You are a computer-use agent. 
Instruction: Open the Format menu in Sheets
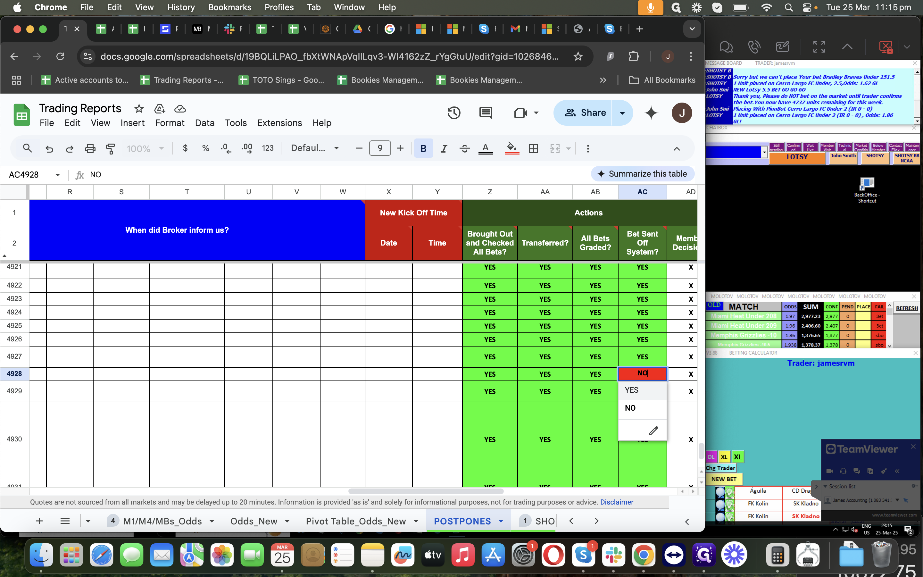click(169, 123)
